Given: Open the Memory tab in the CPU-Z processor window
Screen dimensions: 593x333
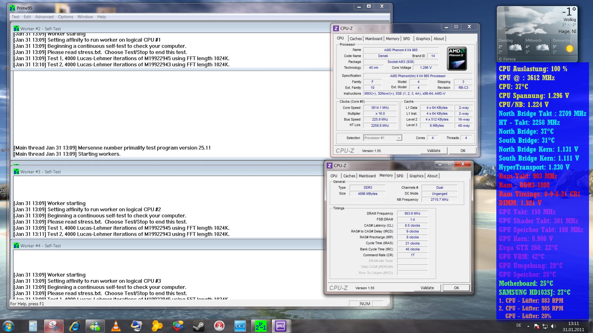Looking at the screenshot, I should [x=392, y=39].
